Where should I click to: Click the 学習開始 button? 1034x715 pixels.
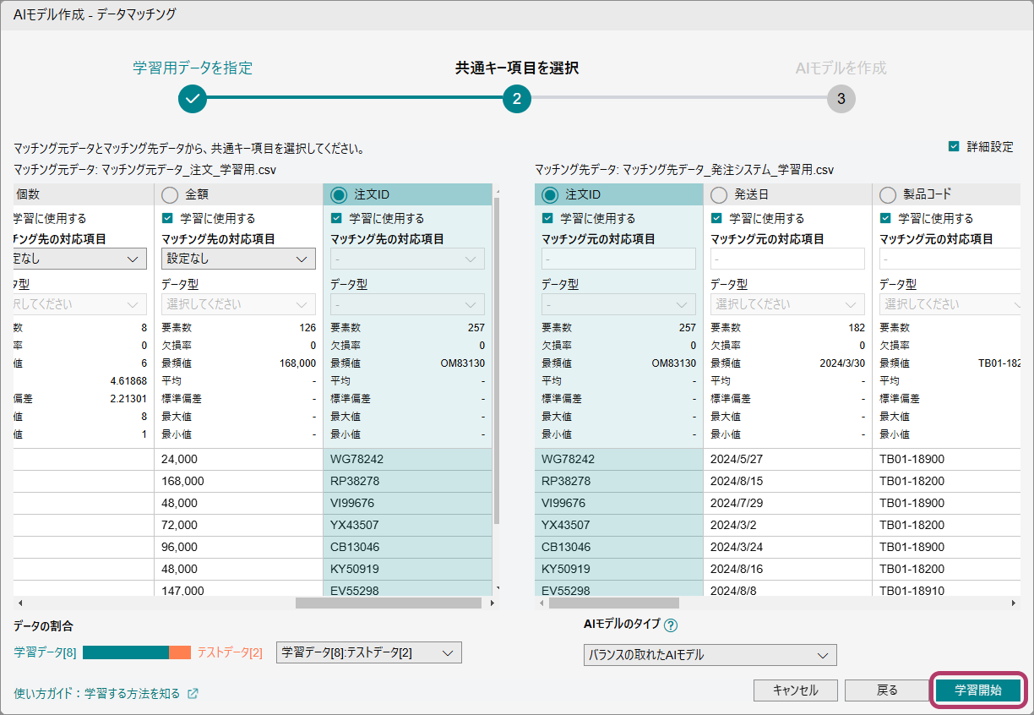[x=978, y=690]
